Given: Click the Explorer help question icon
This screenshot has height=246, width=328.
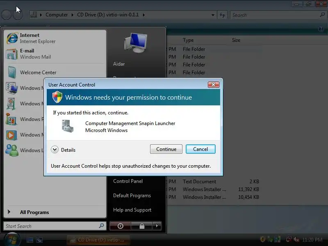Looking at the screenshot, I should coord(321,29).
